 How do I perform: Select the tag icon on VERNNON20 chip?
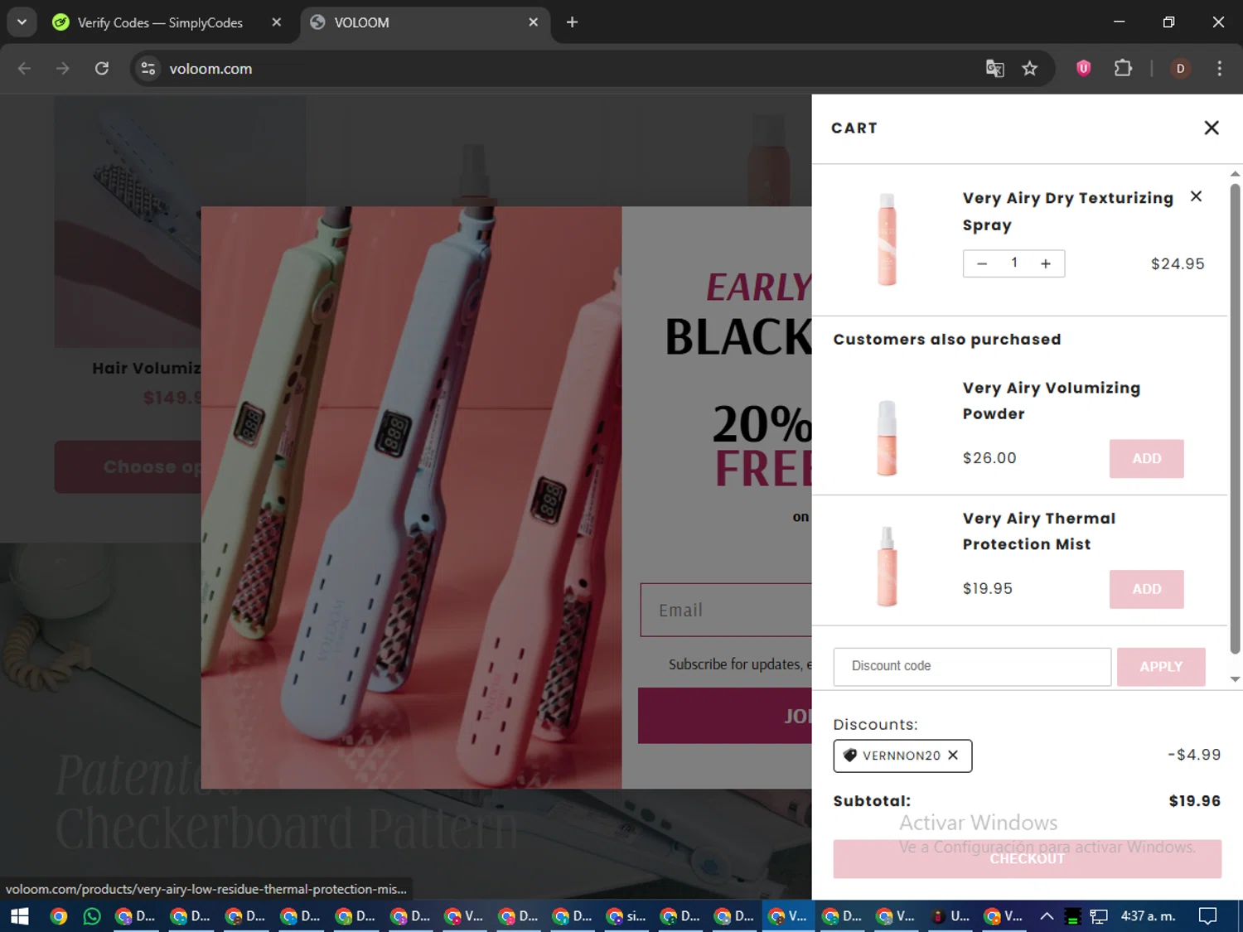[849, 756]
